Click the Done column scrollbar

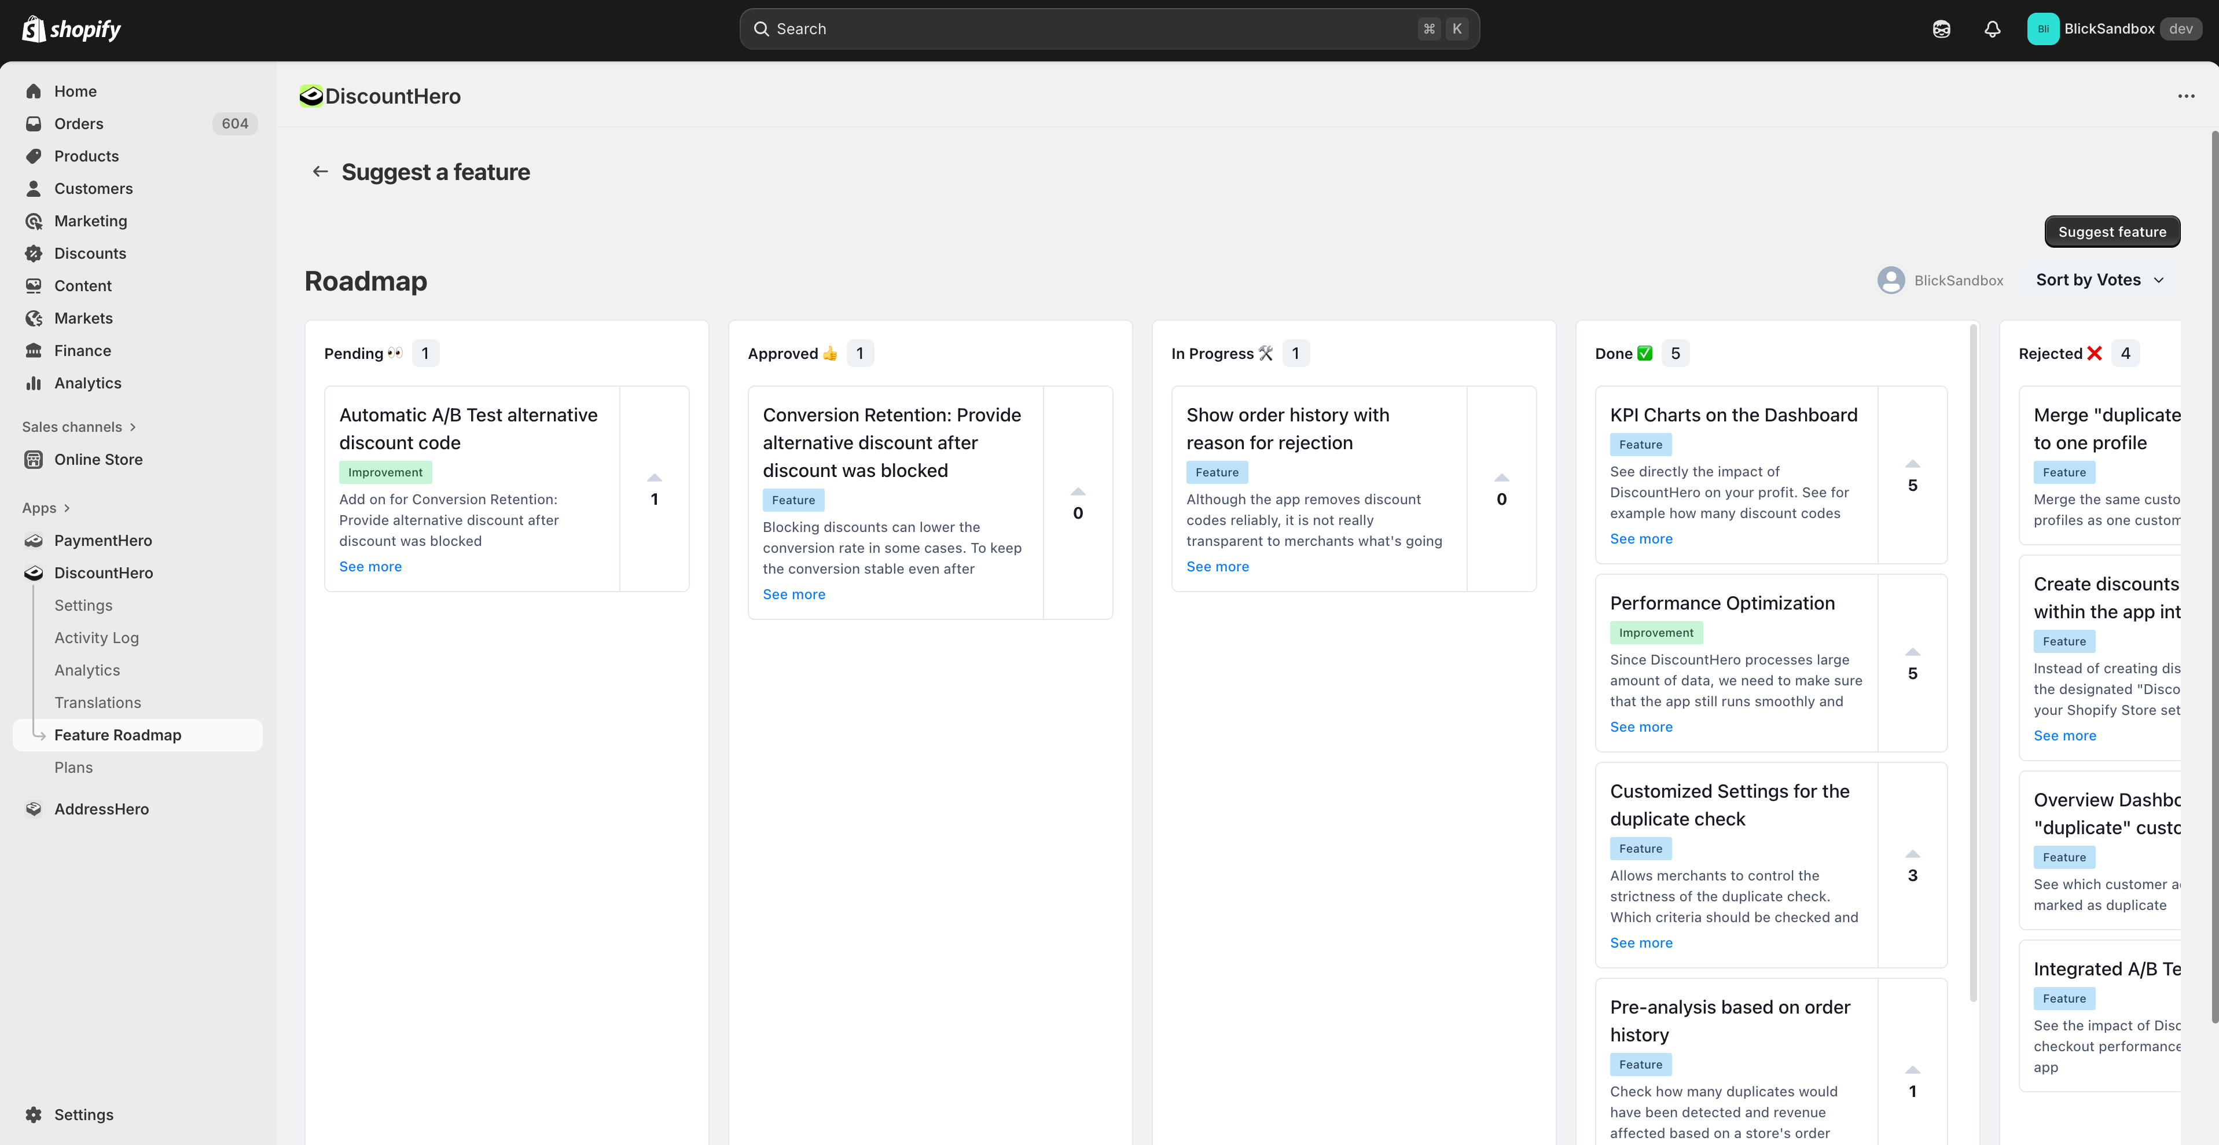(1972, 663)
